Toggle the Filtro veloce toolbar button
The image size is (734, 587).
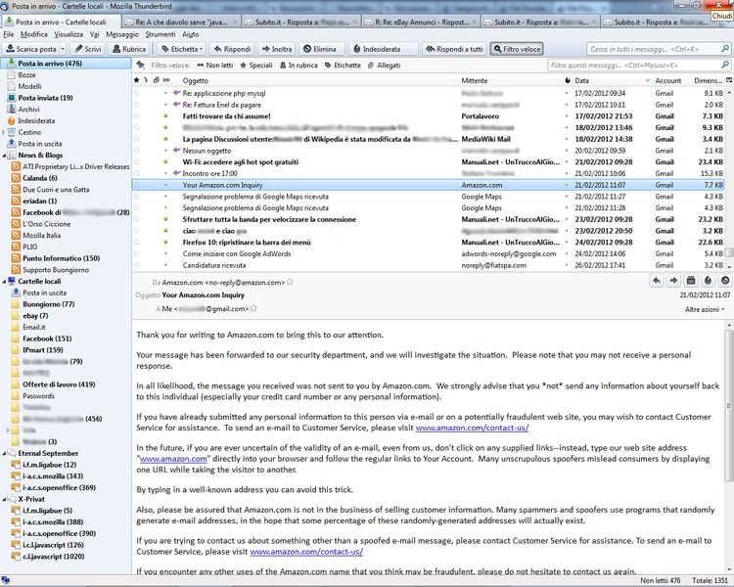tap(517, 49)
